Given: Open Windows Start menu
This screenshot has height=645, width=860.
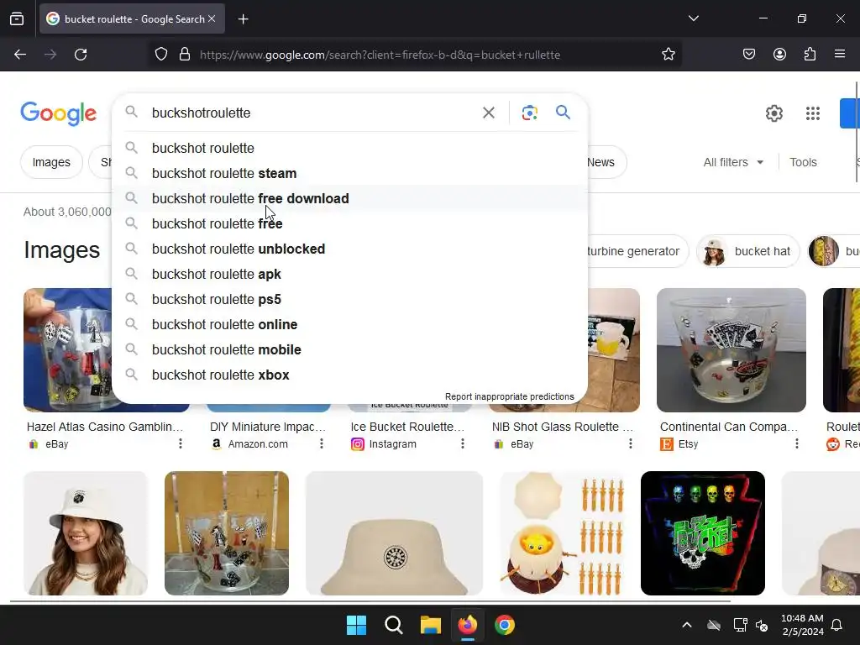Looking at the screenshot, I should click(x=356, y=625).
